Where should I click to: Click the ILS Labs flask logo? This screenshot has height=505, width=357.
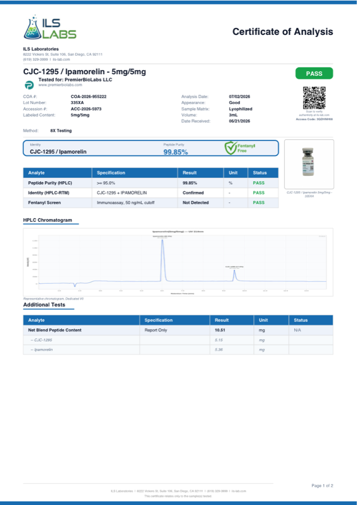pos(50,27)
